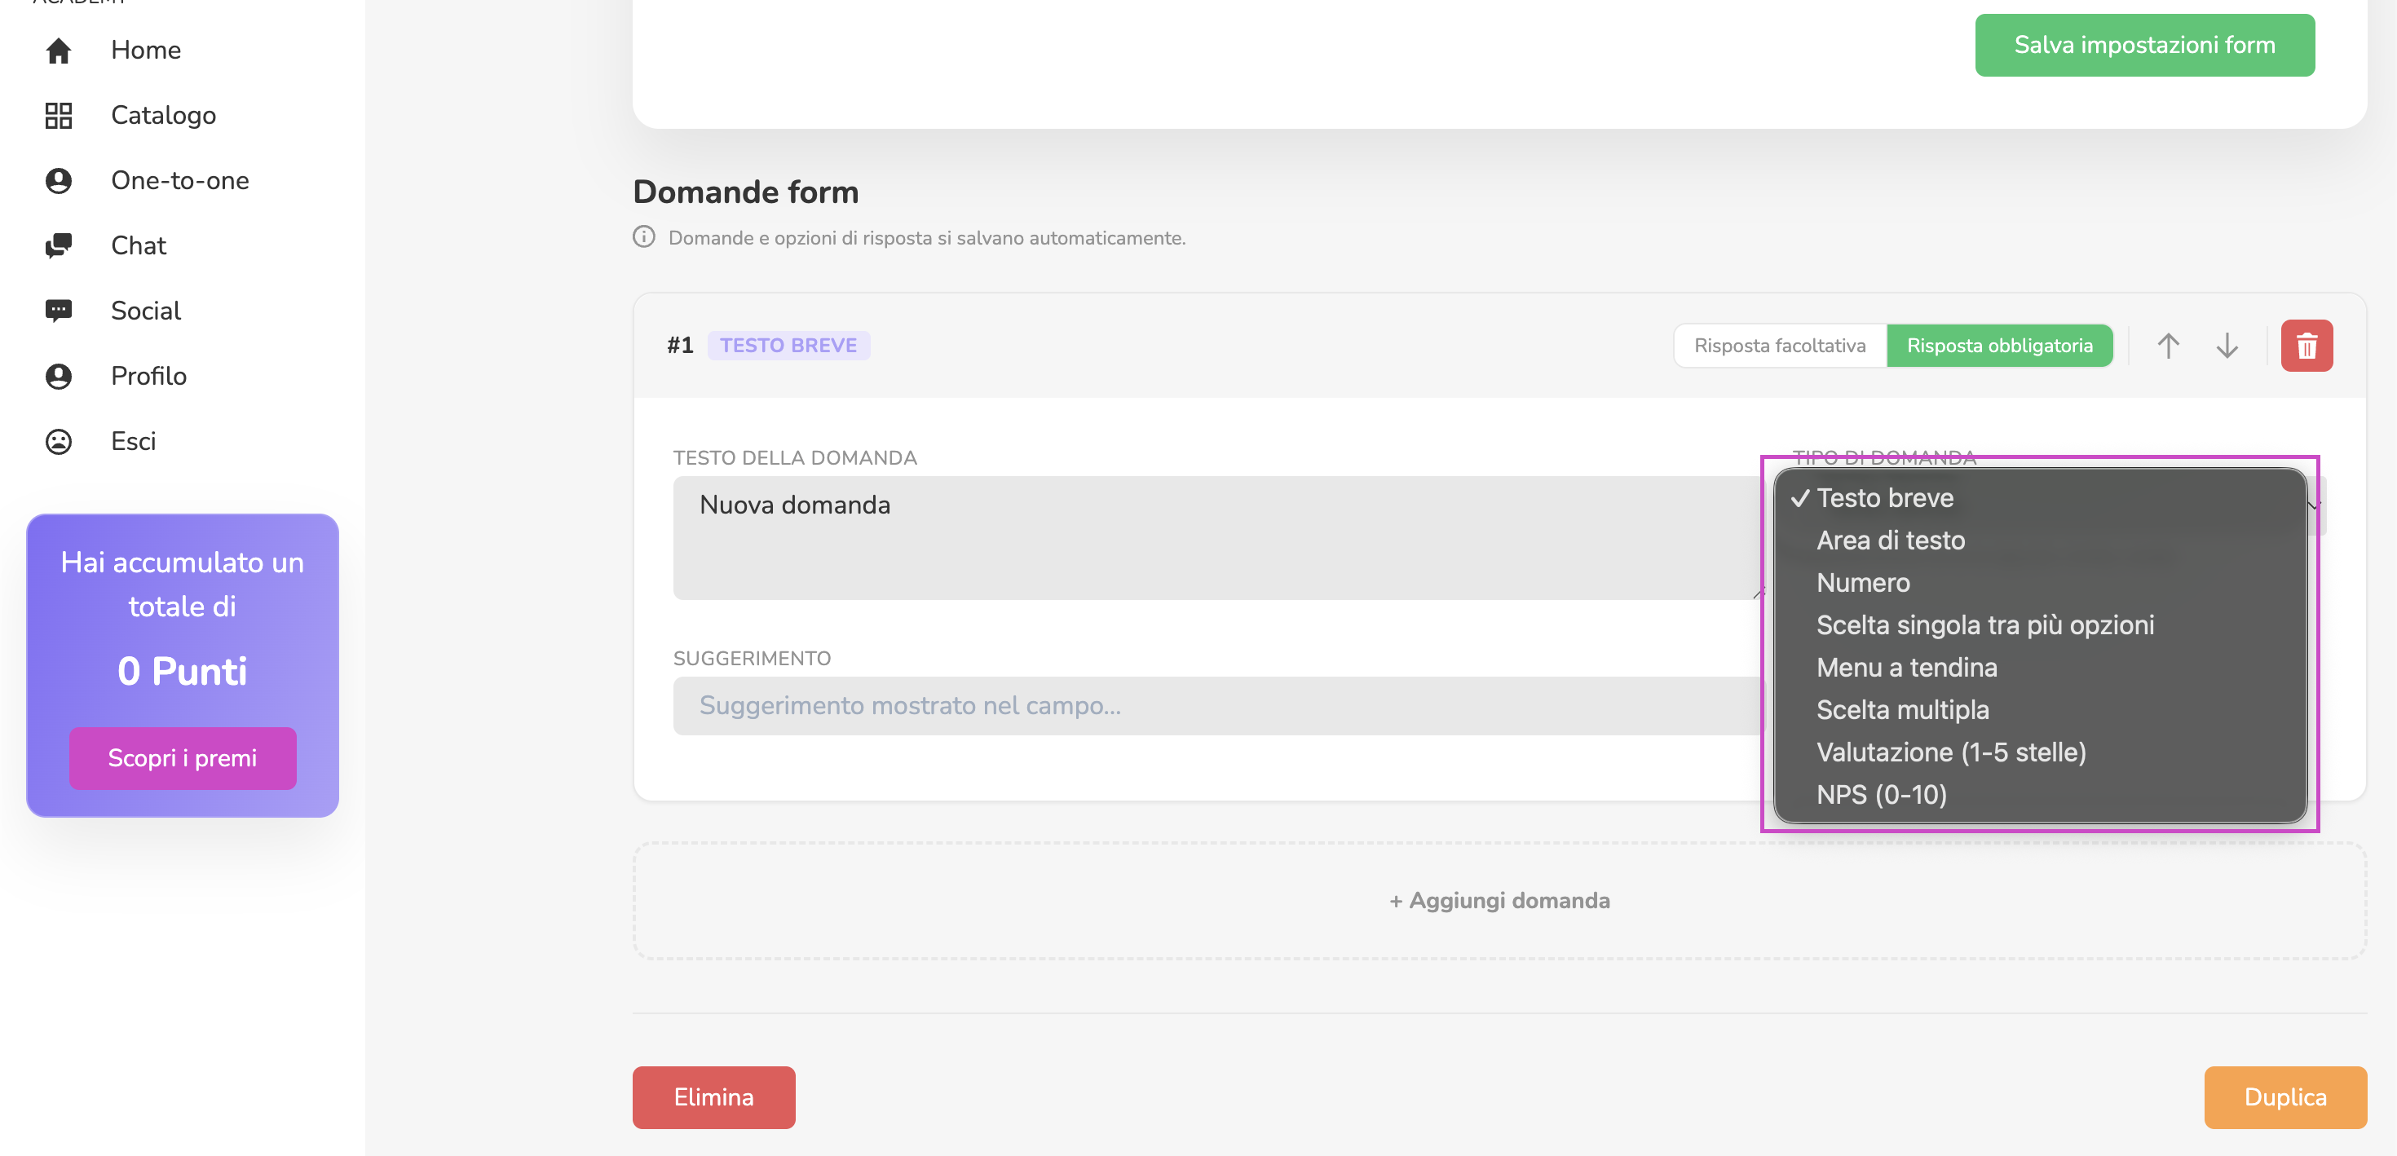Screen dimensions: 2397x1156
Task: Choose NPS (0-10) option
Action: (x=2039, y=795)
